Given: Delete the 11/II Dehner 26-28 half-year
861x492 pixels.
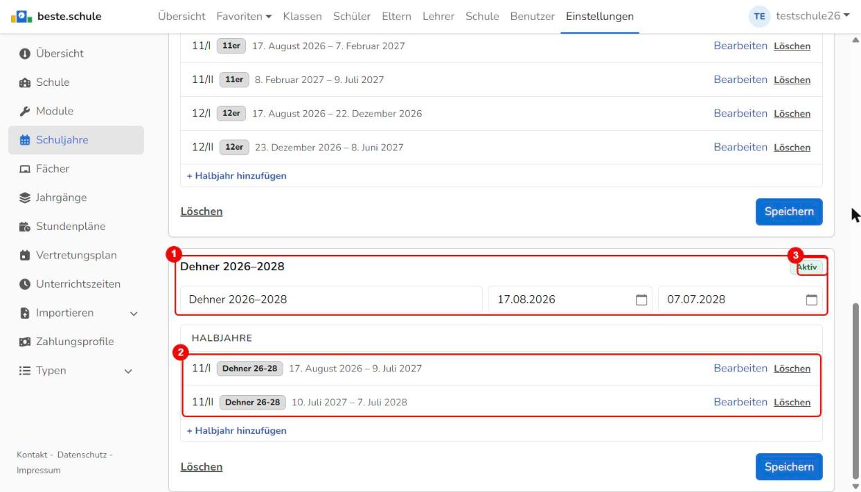Looking at the screenshot, I should (792, 403).
